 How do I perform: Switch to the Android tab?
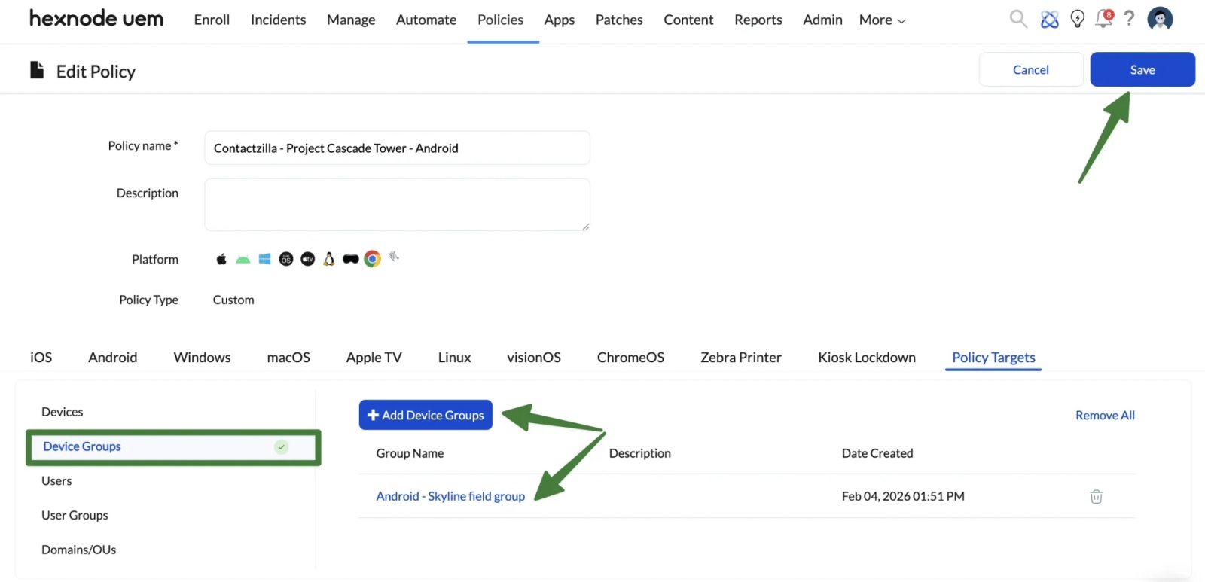point(113,358)
